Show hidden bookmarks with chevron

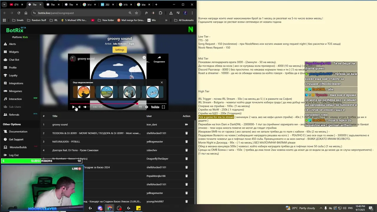[166, 20]
